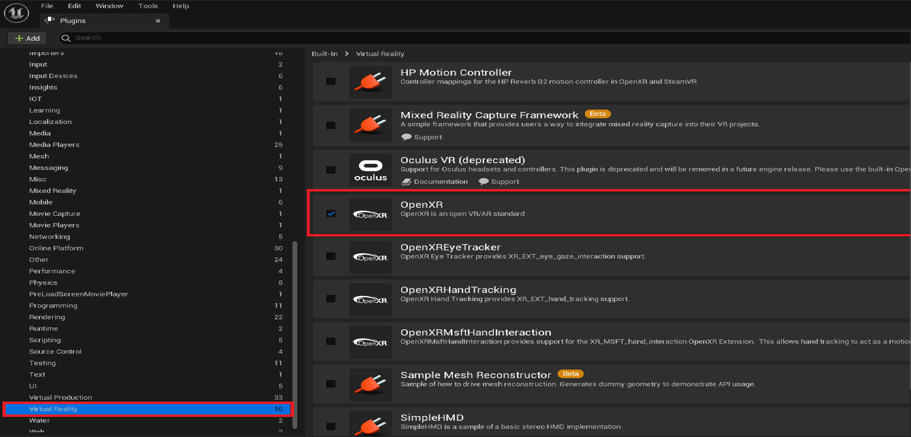This screenshot has height=437, width=911.
Task: Click HP Motion Controller plug icon
Action: click(x=371, y=82)
